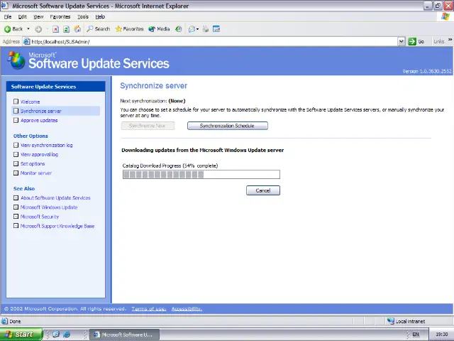
Task: Click the IE Back arrow button
Action: (x=13, y=28)
